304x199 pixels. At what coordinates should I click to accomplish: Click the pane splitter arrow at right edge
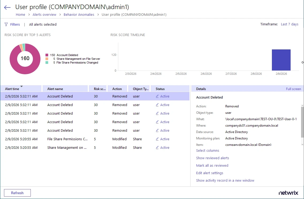tap(302, 63)
